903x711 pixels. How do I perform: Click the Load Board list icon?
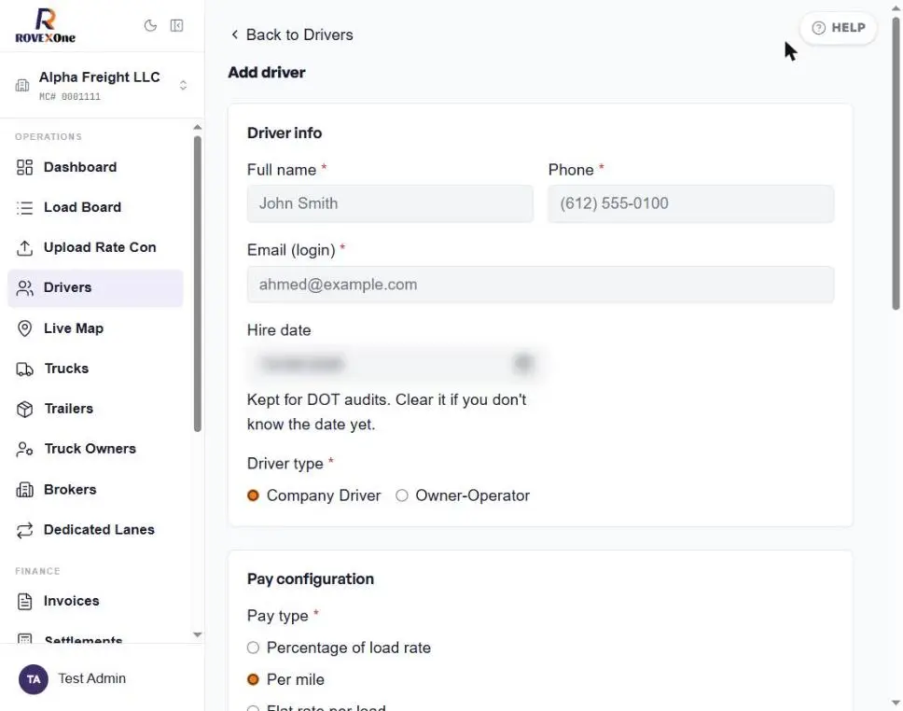pyautogui.click(x=25, y=207)
